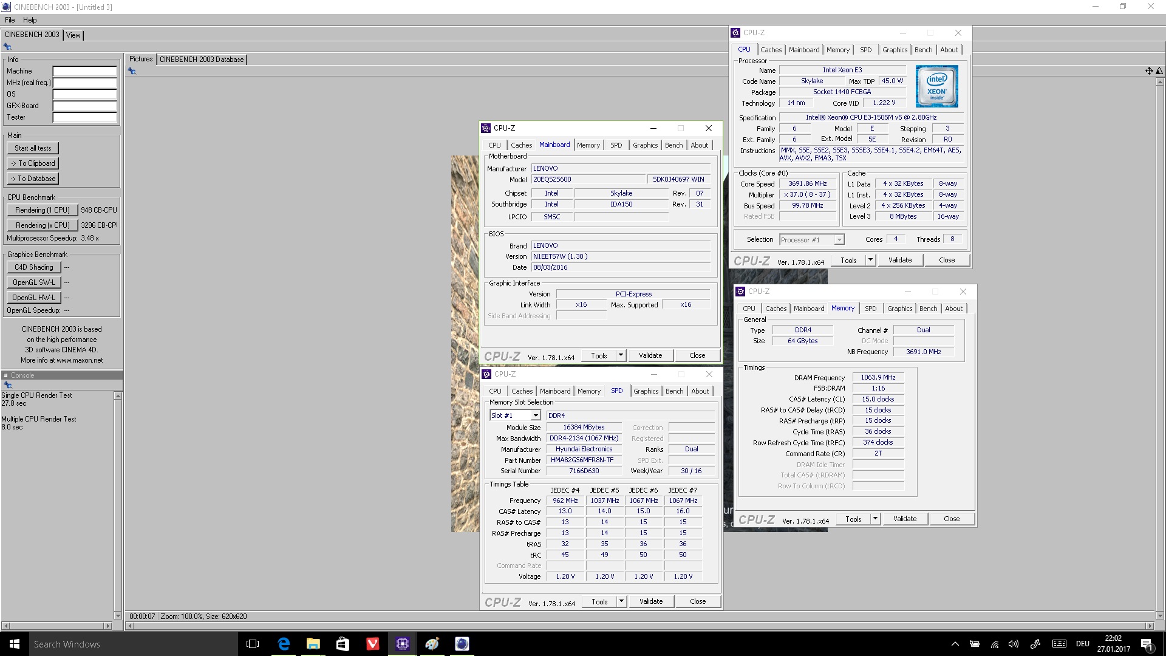Open Task View in the taskbar

tap(253, 644)
